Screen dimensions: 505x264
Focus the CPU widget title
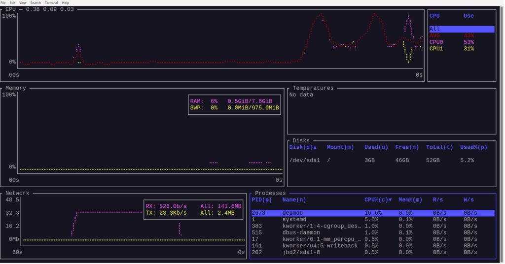tap(39, 9)
